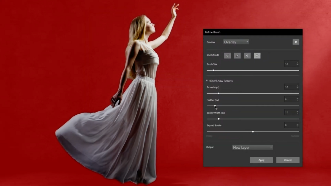Viewport: 331px width, 186px height.
Task: Decrease Border Width with the down arrow
Action: click(x=297, y=113)
